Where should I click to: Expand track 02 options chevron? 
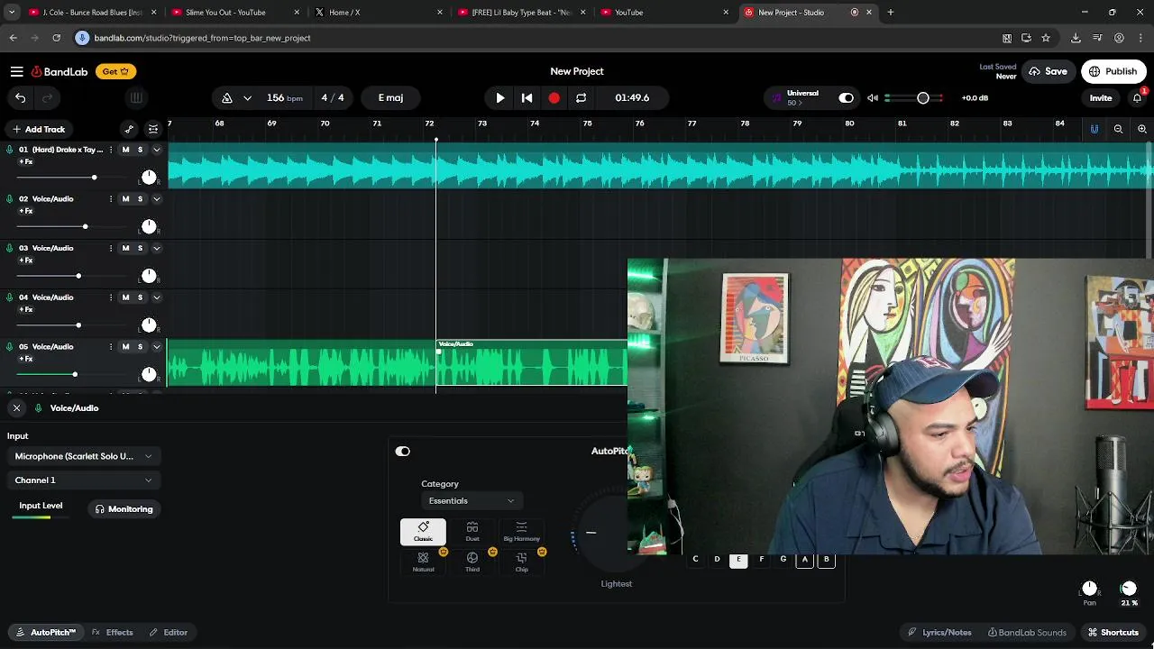click(156, 199)
